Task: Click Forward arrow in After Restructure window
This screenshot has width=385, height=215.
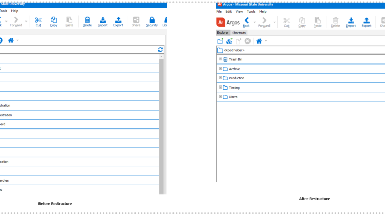Action: 264,22
